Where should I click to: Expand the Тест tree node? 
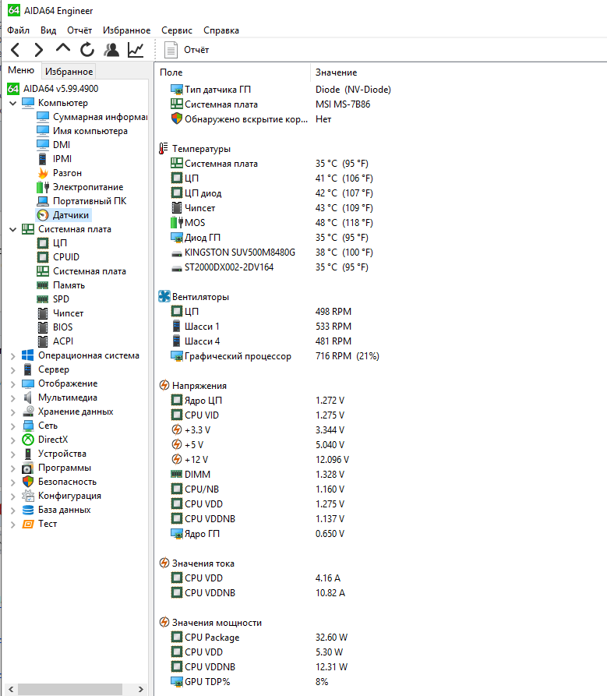[x=13, y=525]
